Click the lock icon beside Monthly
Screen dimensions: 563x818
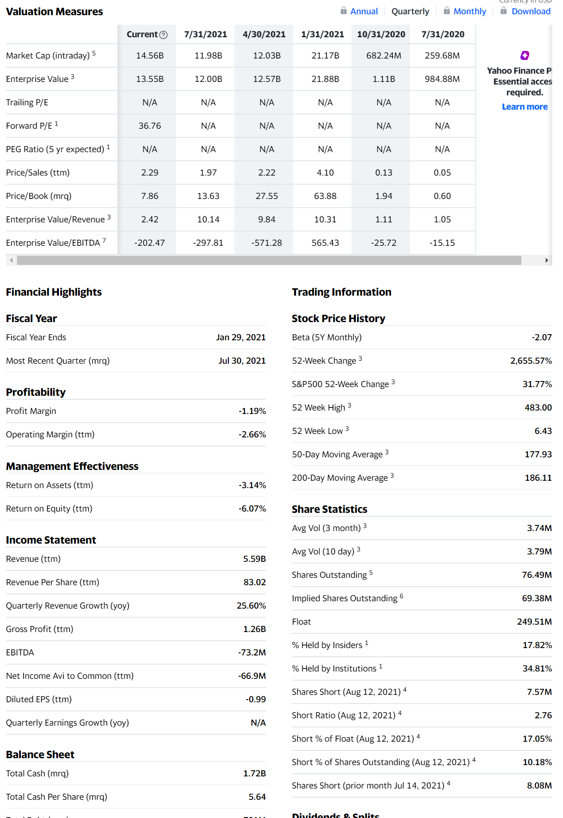click(447, 10)
